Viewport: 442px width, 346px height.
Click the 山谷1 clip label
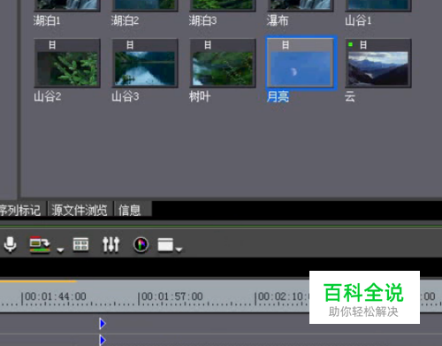pos(358,20)
